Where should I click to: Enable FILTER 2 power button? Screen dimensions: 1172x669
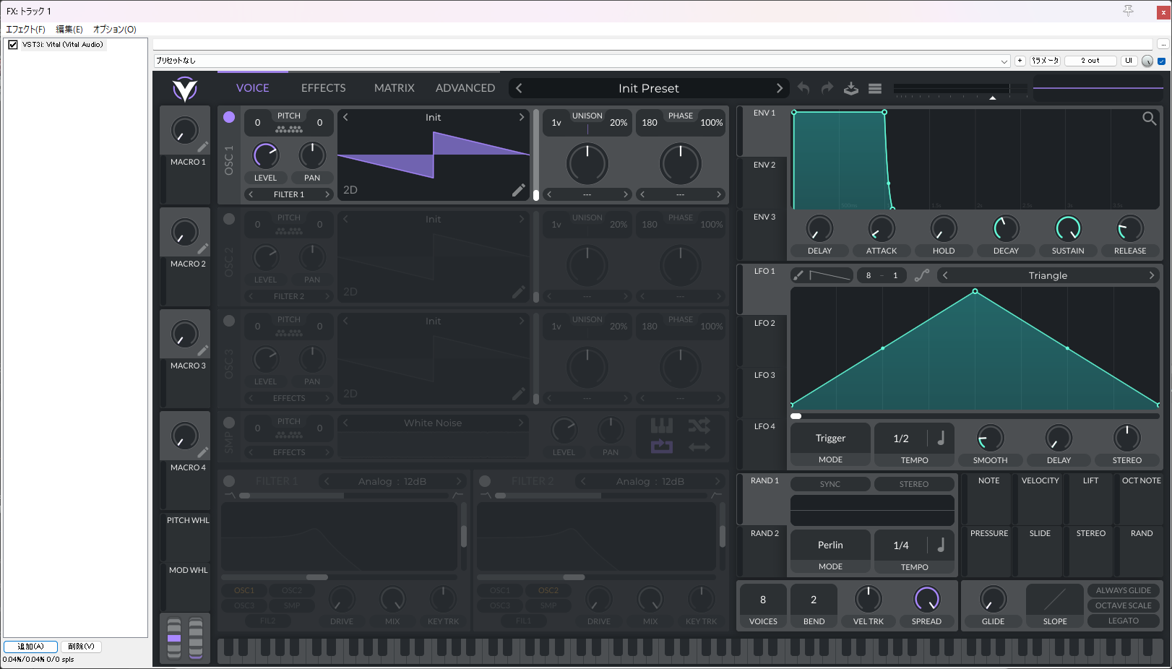coord(485,481)
